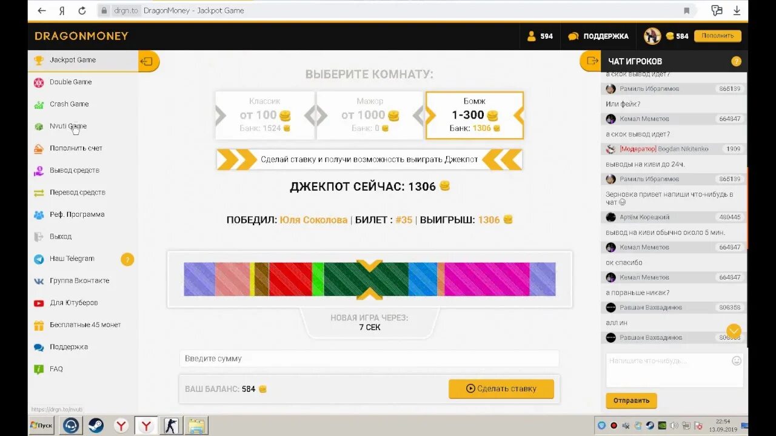Click the question badge next to Telegram
The image size is (776, 436).
(127, 259)
